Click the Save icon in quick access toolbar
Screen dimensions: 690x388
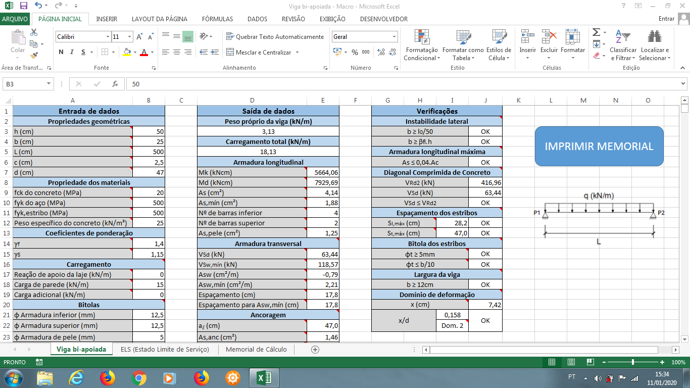[x=23, y=6]
